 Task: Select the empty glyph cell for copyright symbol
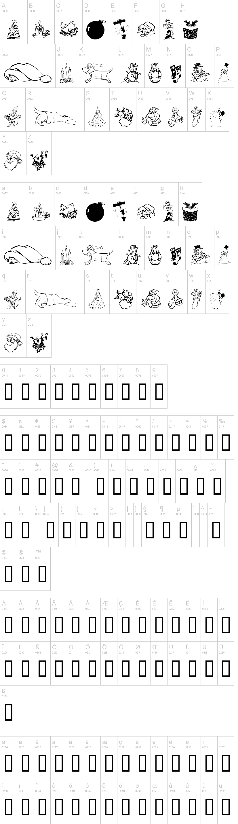(9, 574)
